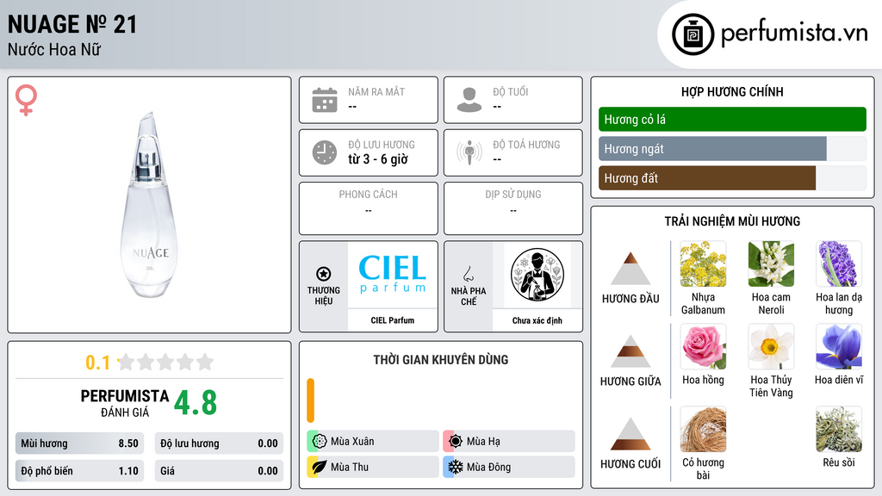Click the Phong cách info box
This screenshot has width=882, height=496.
pyautogui.click(x=368, y=208)
